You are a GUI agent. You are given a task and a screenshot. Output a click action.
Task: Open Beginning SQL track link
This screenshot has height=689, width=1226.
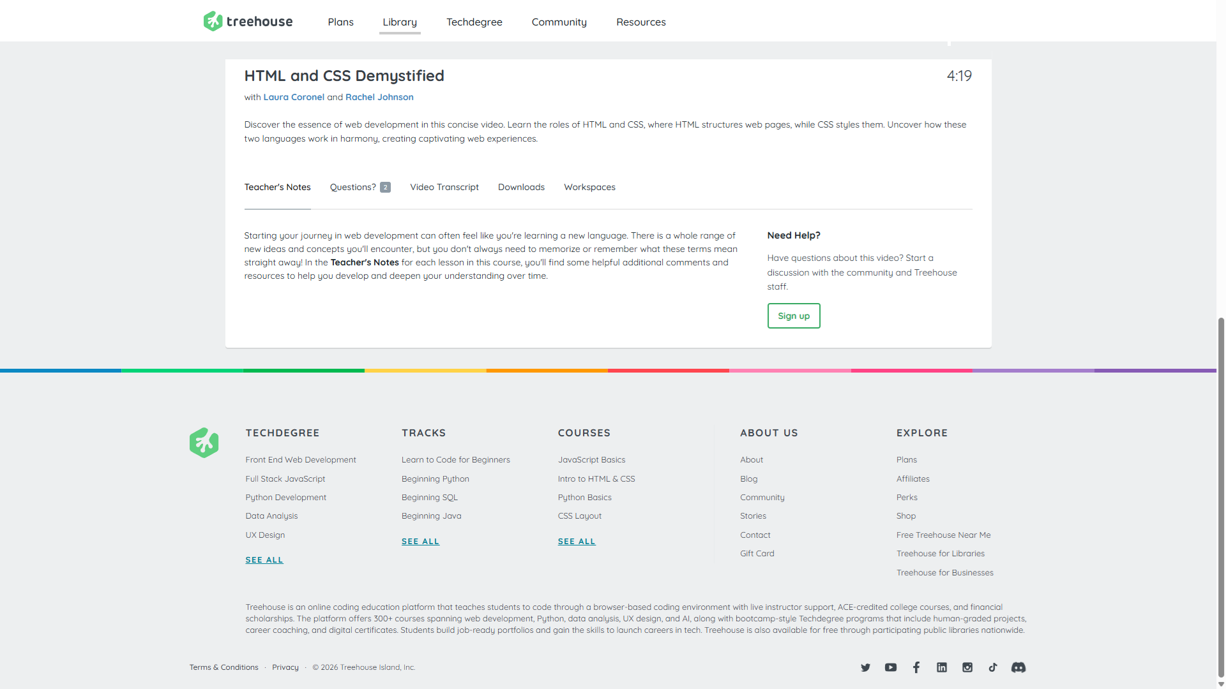point(430,497)
